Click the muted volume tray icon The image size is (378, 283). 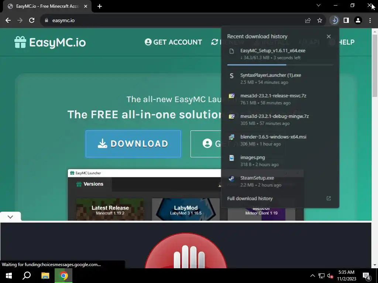click(330, 276)
